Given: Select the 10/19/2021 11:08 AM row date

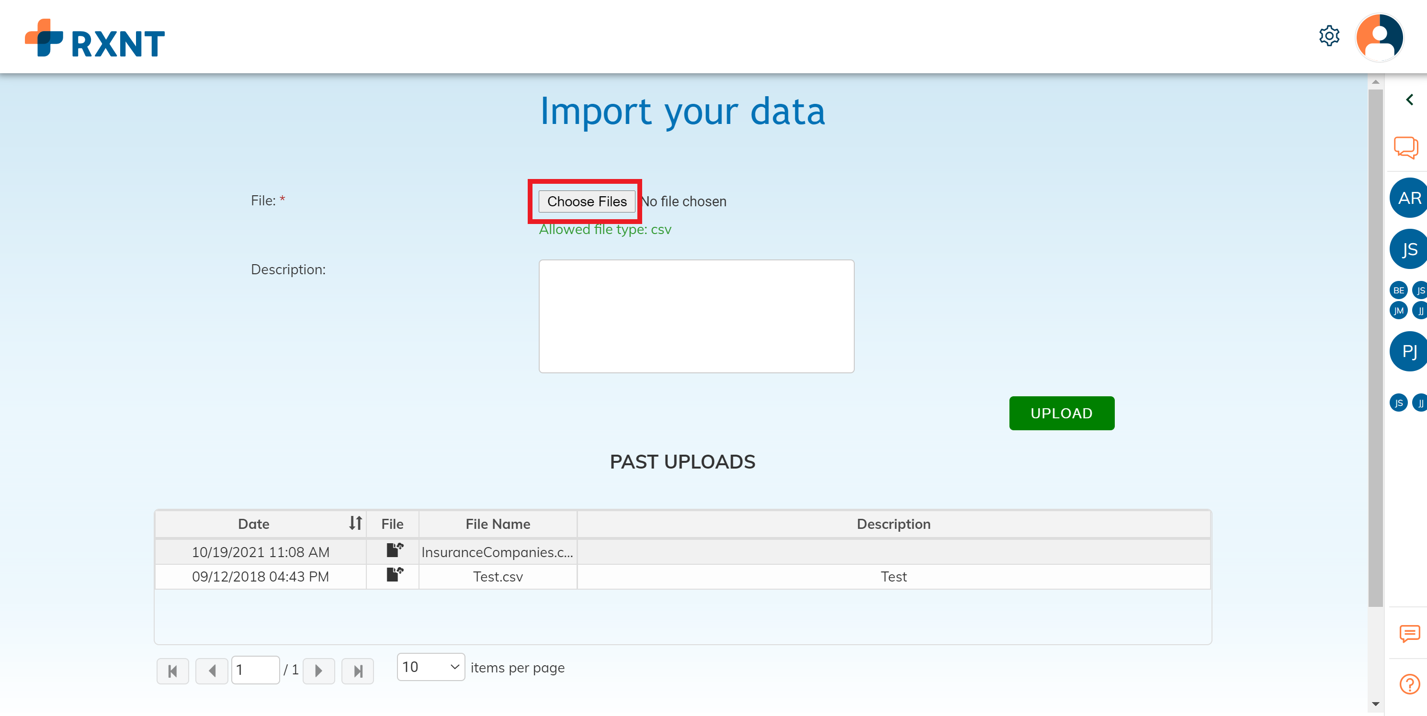Looking at the screenshot, I should coord(260,552).
